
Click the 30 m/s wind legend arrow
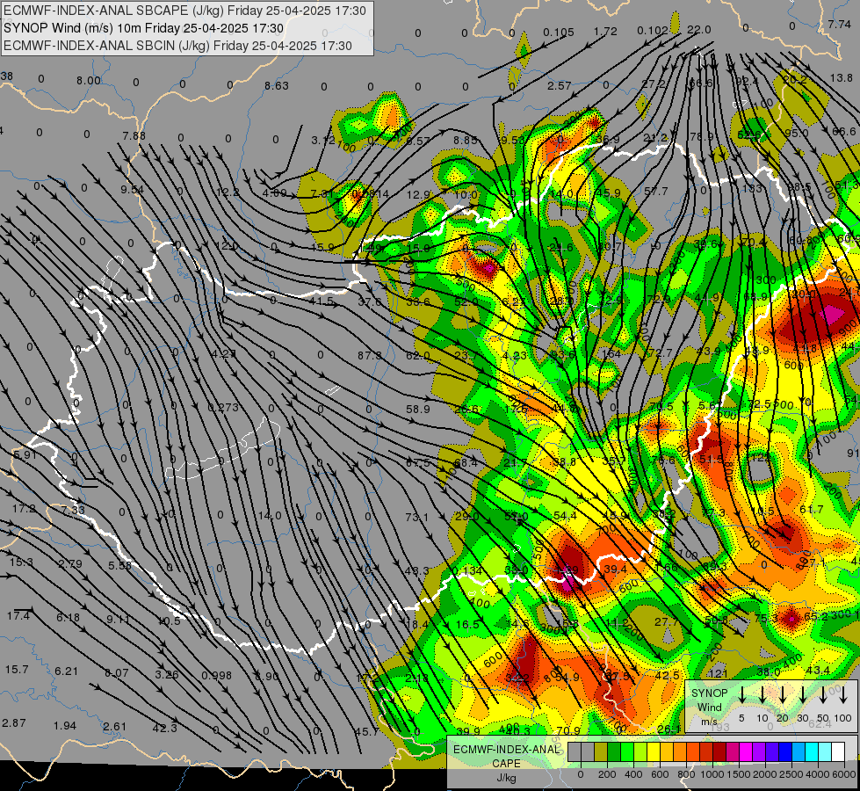tap(803, 694)
